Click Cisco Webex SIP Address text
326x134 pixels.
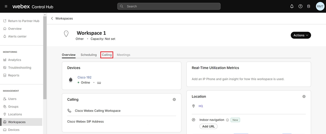tap(85, 122)
